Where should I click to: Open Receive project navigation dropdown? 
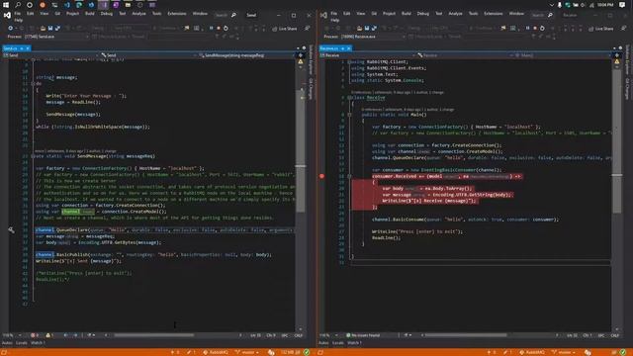pos(367,55)
